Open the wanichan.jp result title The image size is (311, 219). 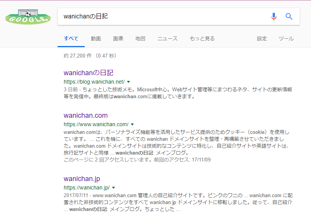click(x=82, y=178)
